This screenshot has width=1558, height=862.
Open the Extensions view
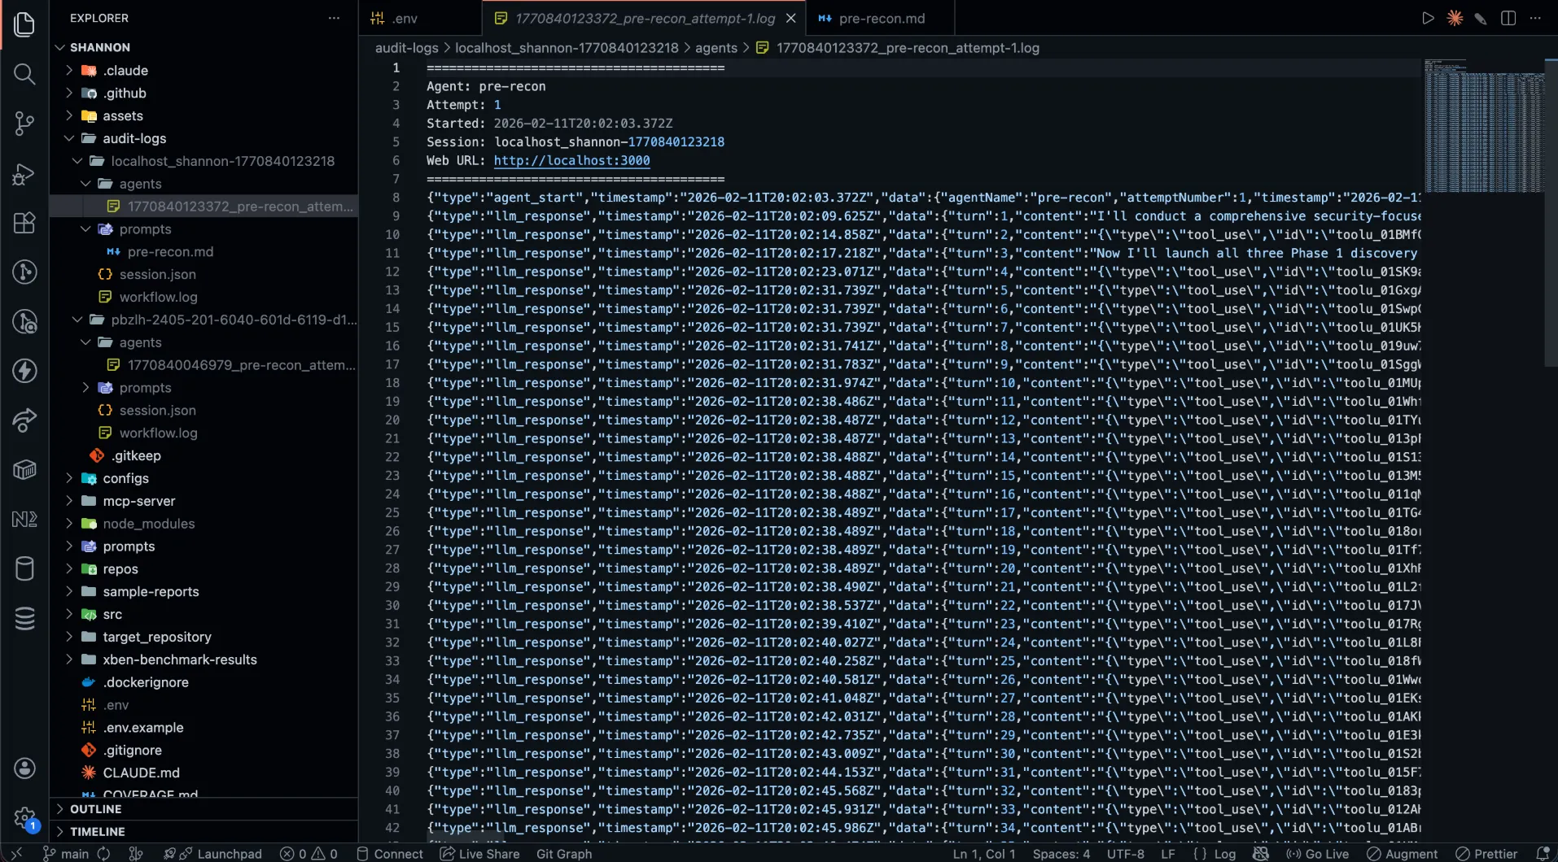pos(24,223)
